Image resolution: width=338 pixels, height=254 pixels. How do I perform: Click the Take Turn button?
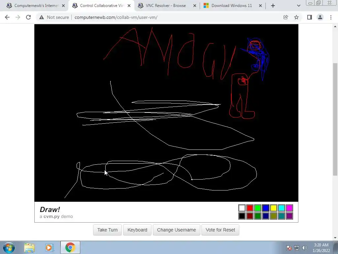pyautogui.click(x=107, y=230)
